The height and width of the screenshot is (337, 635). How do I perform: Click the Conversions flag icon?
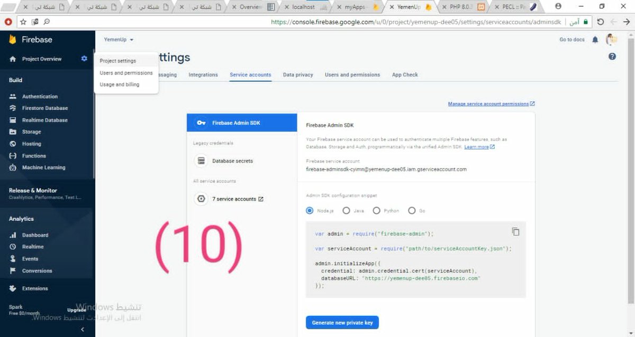pos(13,270)
